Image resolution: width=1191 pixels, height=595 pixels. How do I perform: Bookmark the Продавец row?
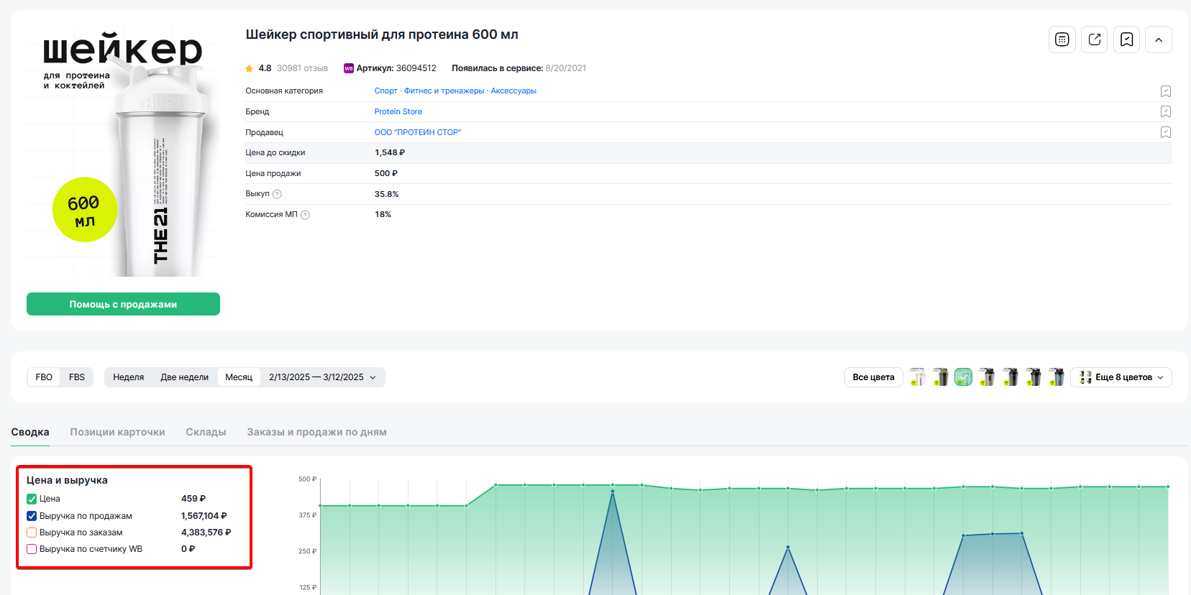1166,132
